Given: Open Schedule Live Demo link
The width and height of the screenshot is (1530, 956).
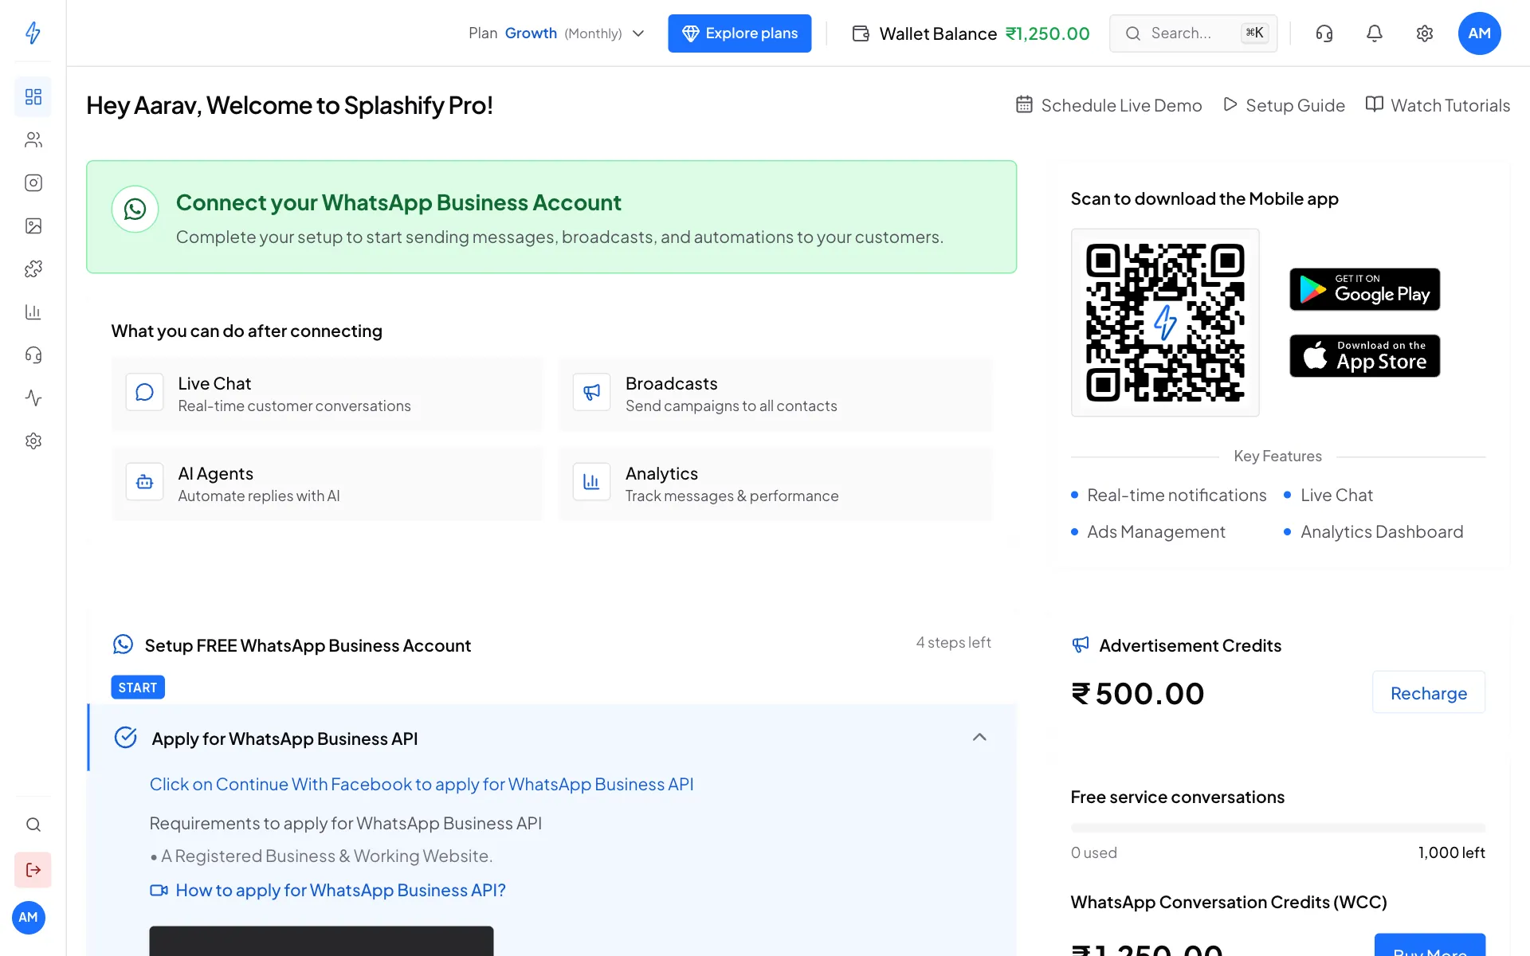Looking at the screenshot, I should point(1108,105).
